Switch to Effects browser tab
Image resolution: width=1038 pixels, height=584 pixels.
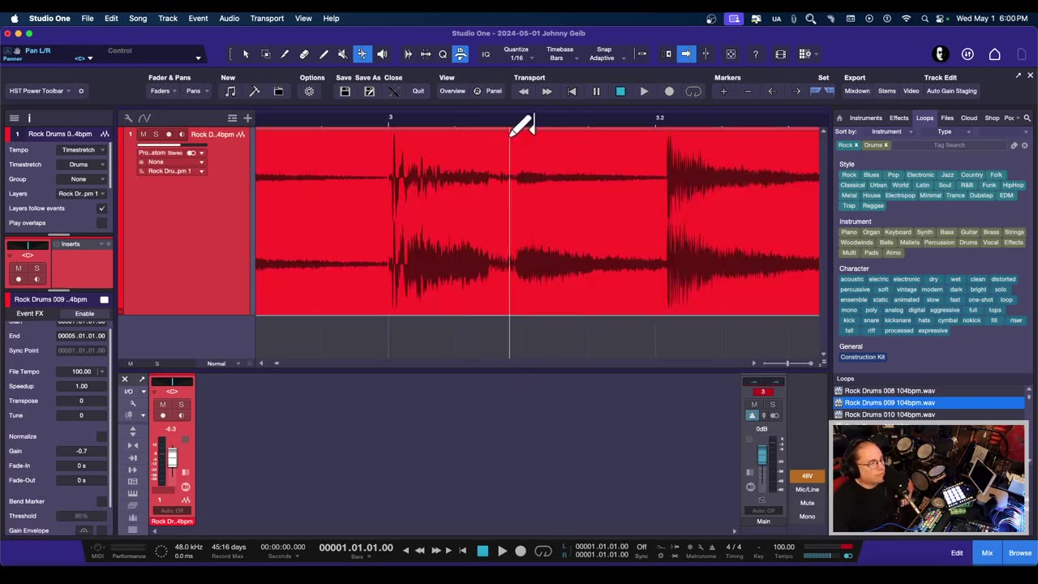click(899, 118)
